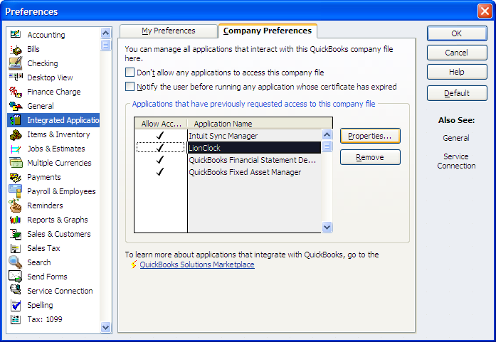
Task: Enable "Don't allow any applications" checkbox
Action: (130, 73)
